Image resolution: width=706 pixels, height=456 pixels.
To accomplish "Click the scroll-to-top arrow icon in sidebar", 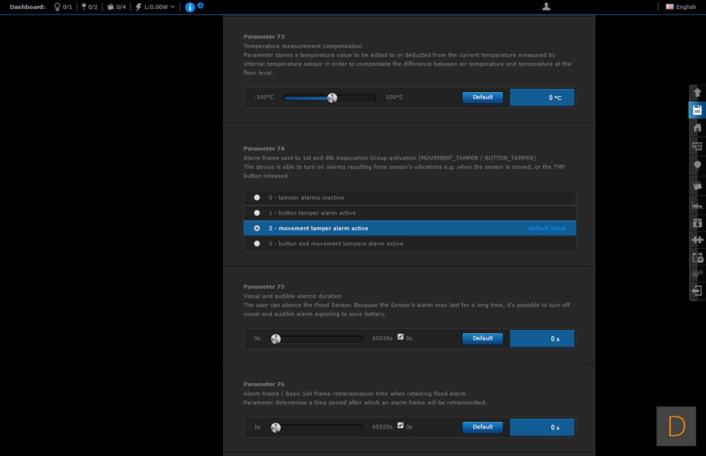I will (697, 92).
